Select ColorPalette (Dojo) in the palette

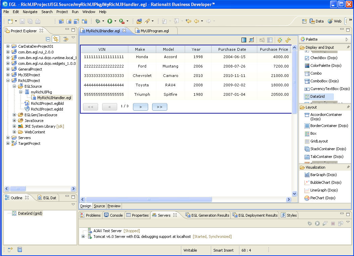(x=323, y=66)
